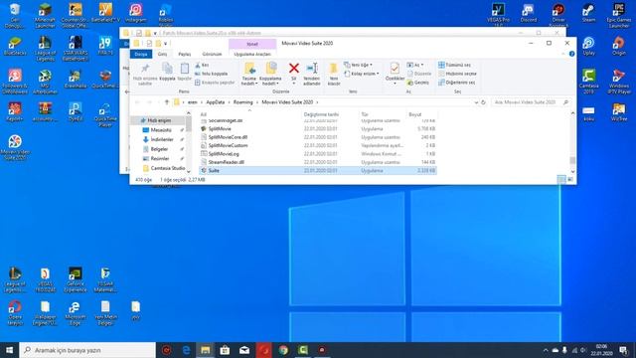Click the Yönet contextual tab header
This screenshot has height=358, width=636.
252,44
